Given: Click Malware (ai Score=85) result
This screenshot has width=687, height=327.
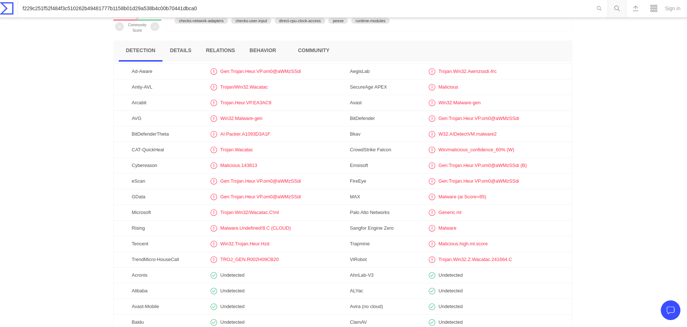Looking at the screenshot, I should pyautogui.click(x=462, y=197).
